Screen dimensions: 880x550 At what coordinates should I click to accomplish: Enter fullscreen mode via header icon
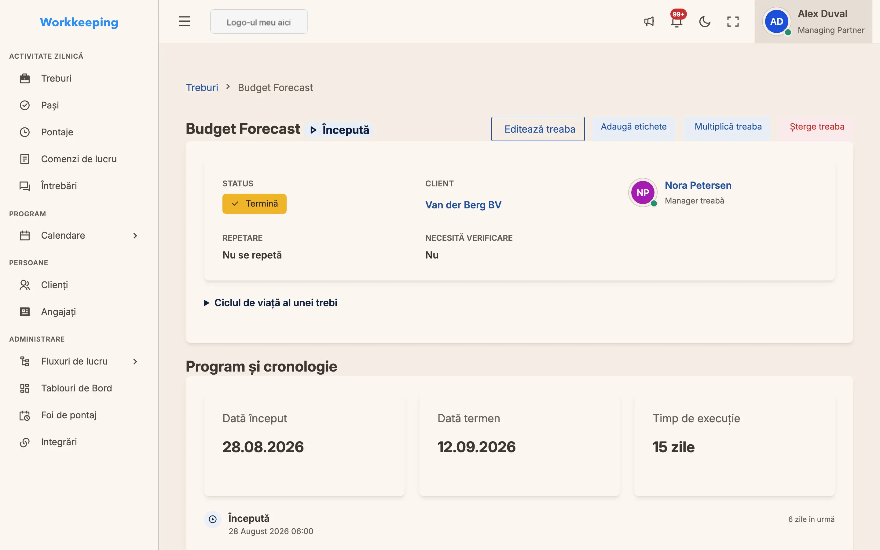coord(733,21)
